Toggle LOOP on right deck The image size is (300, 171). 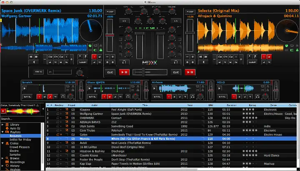click(x=252, y=62)
